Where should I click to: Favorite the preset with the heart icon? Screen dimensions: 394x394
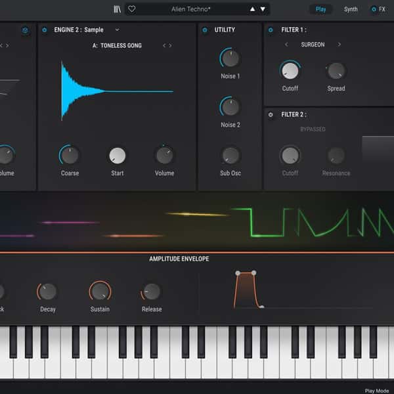coord(131,9)
